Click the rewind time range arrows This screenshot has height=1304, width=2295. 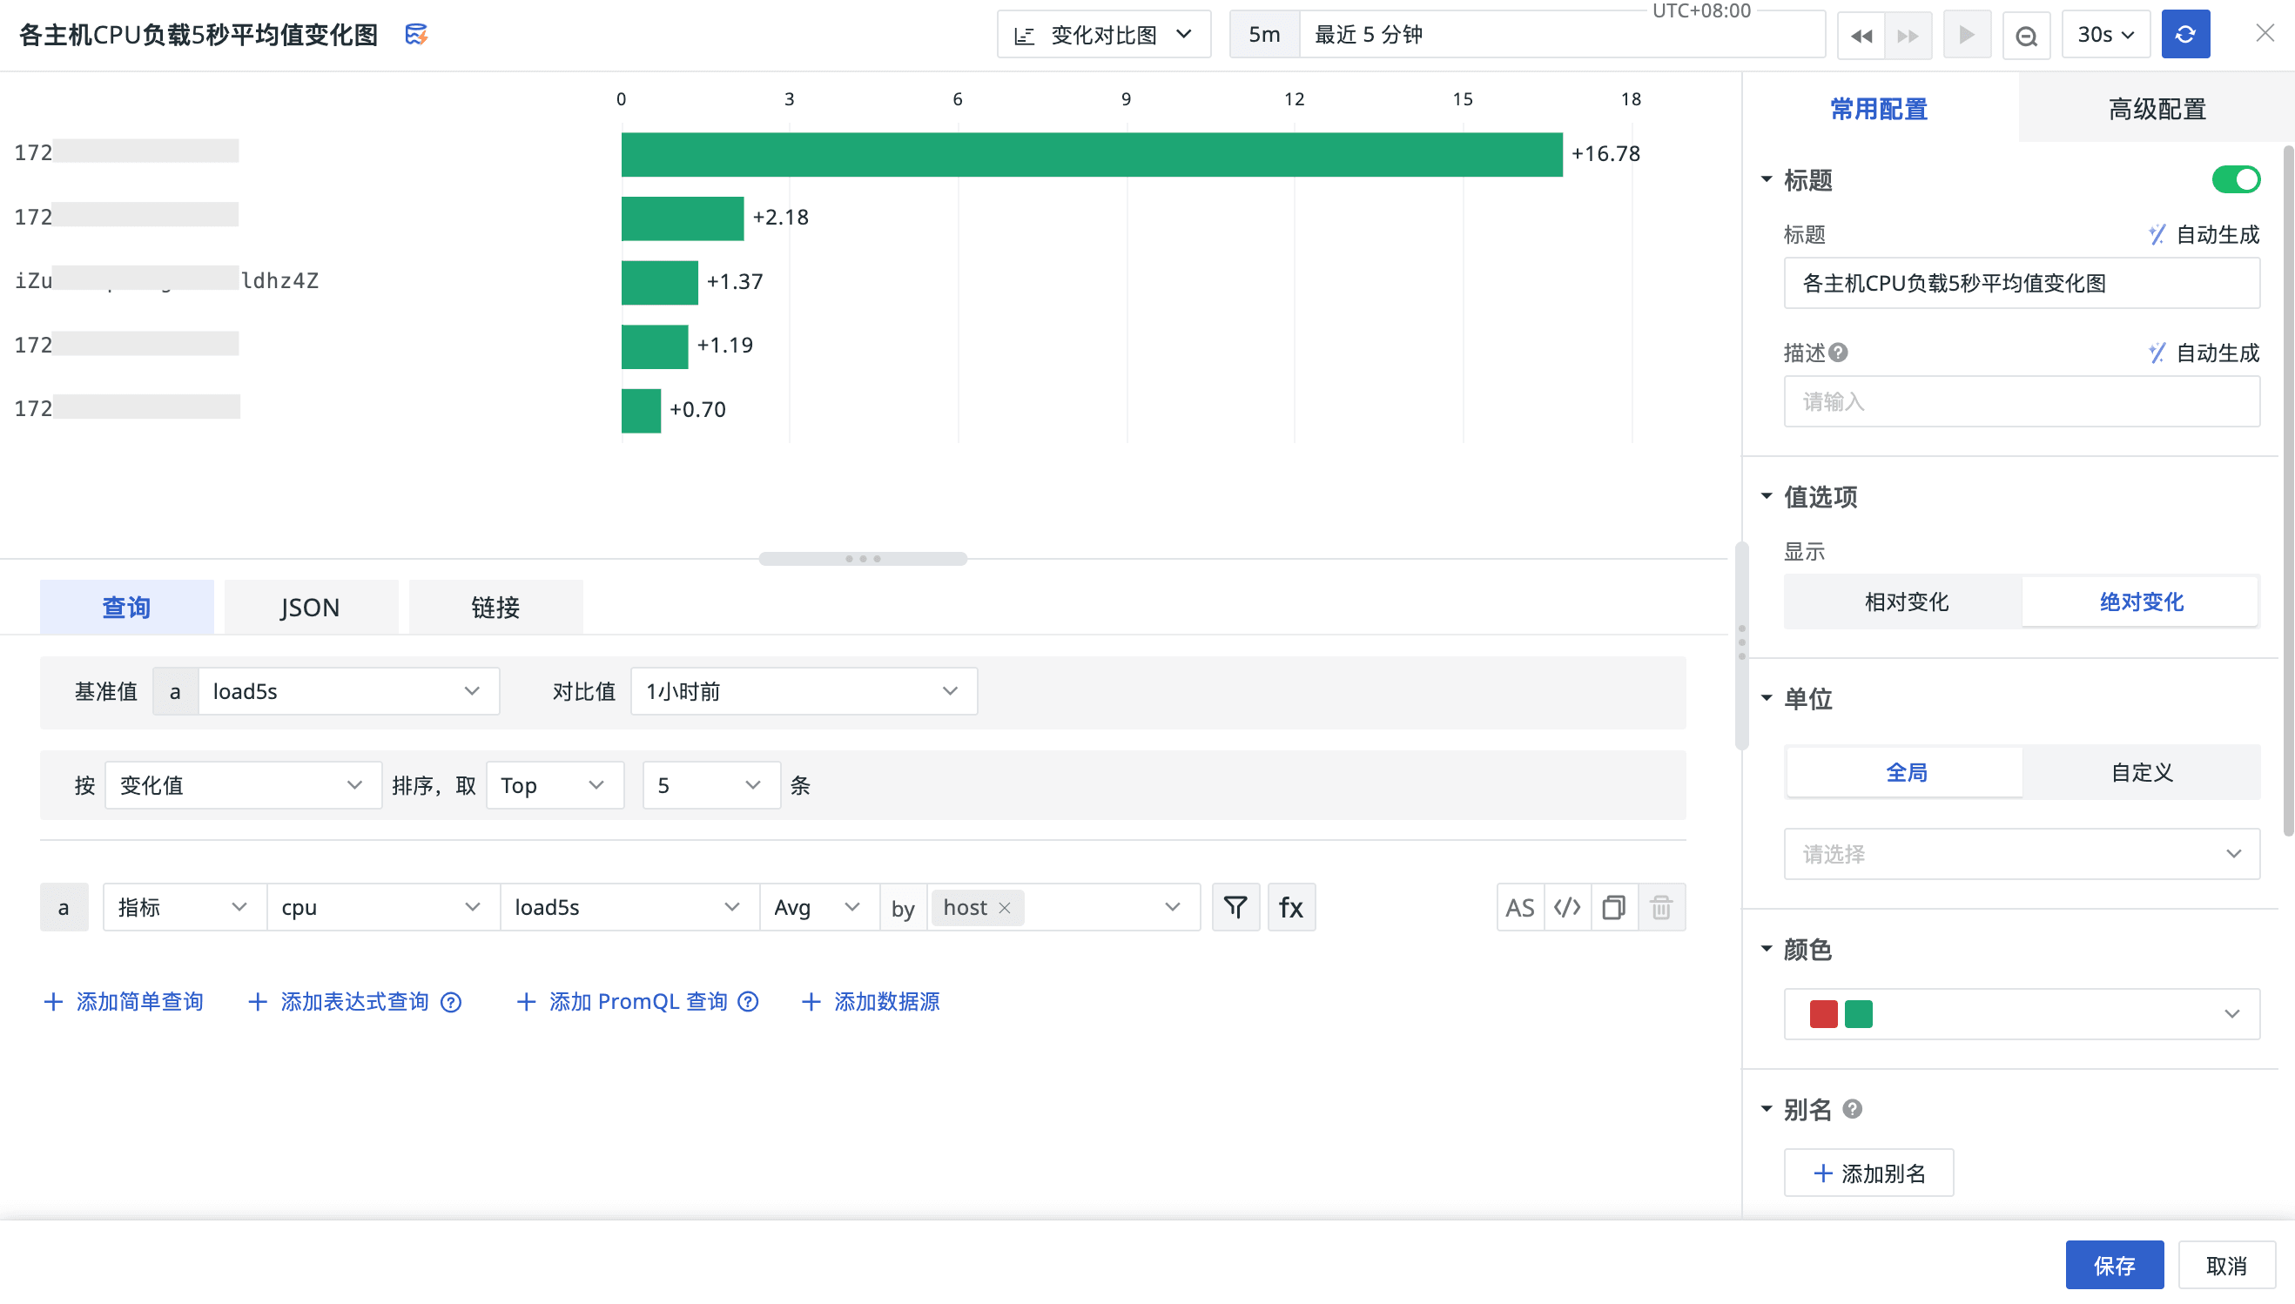(1861, 35)
